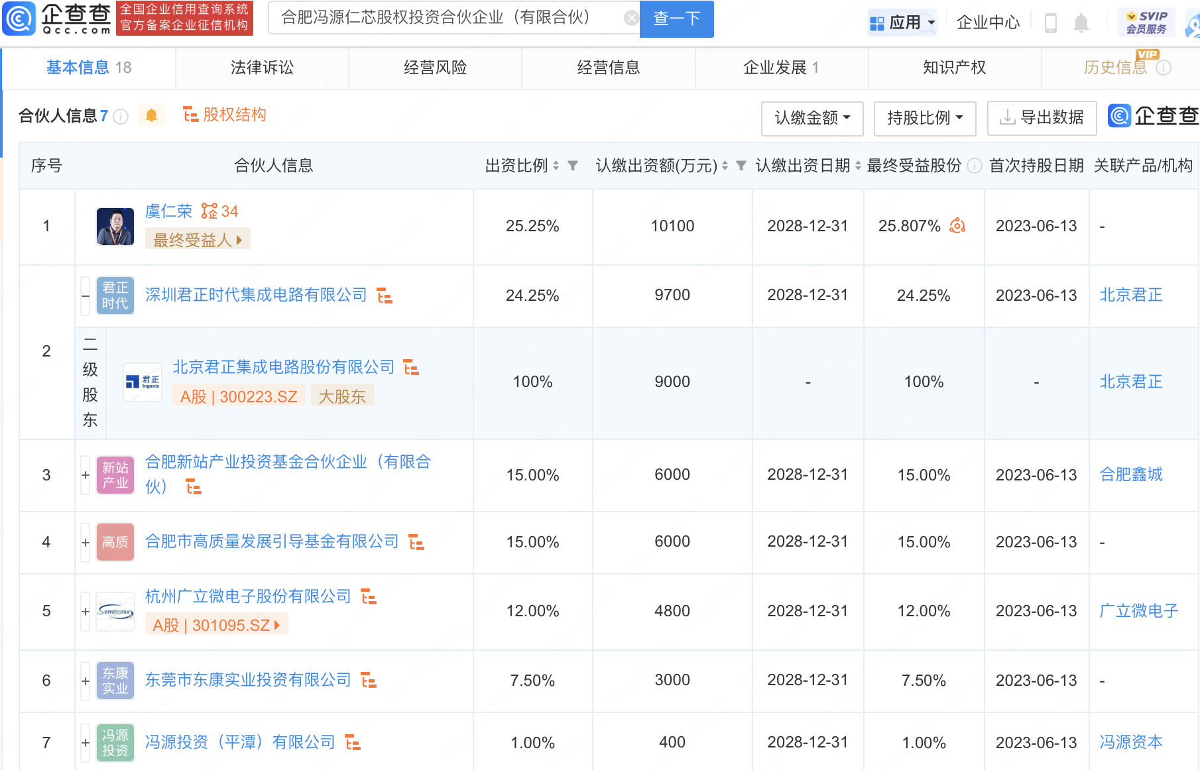Filter the 出资比例 column
The image size is (1200, 770).
click(x=573, y=166)
